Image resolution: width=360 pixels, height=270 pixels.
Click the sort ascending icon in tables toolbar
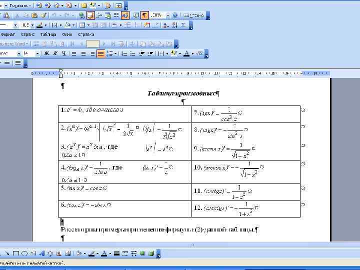[x=166, y=25]
